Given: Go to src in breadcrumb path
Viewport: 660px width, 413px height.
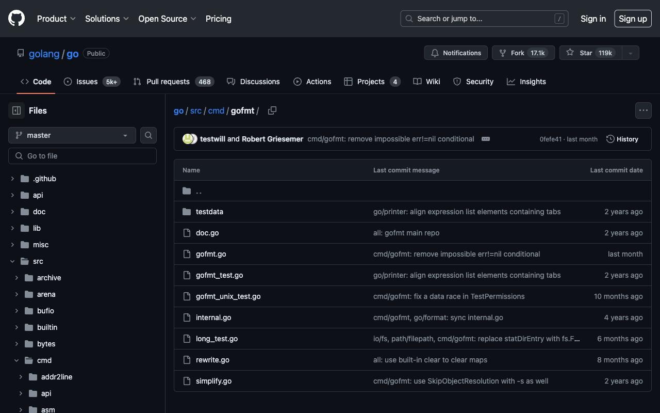Looking at the screenshot, I should pos(196,110).
